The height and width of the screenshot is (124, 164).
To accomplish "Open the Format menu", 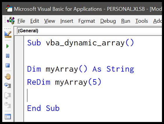I will click(x=87, y=21).
